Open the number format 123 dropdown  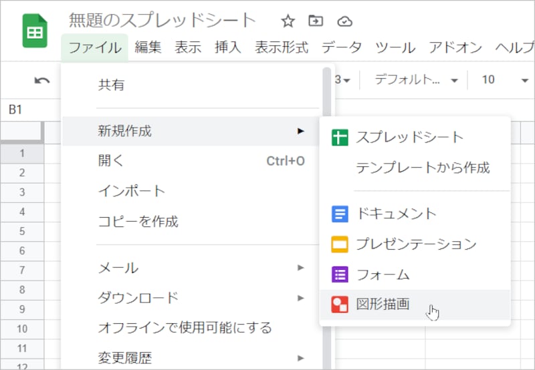click(343, 80)
